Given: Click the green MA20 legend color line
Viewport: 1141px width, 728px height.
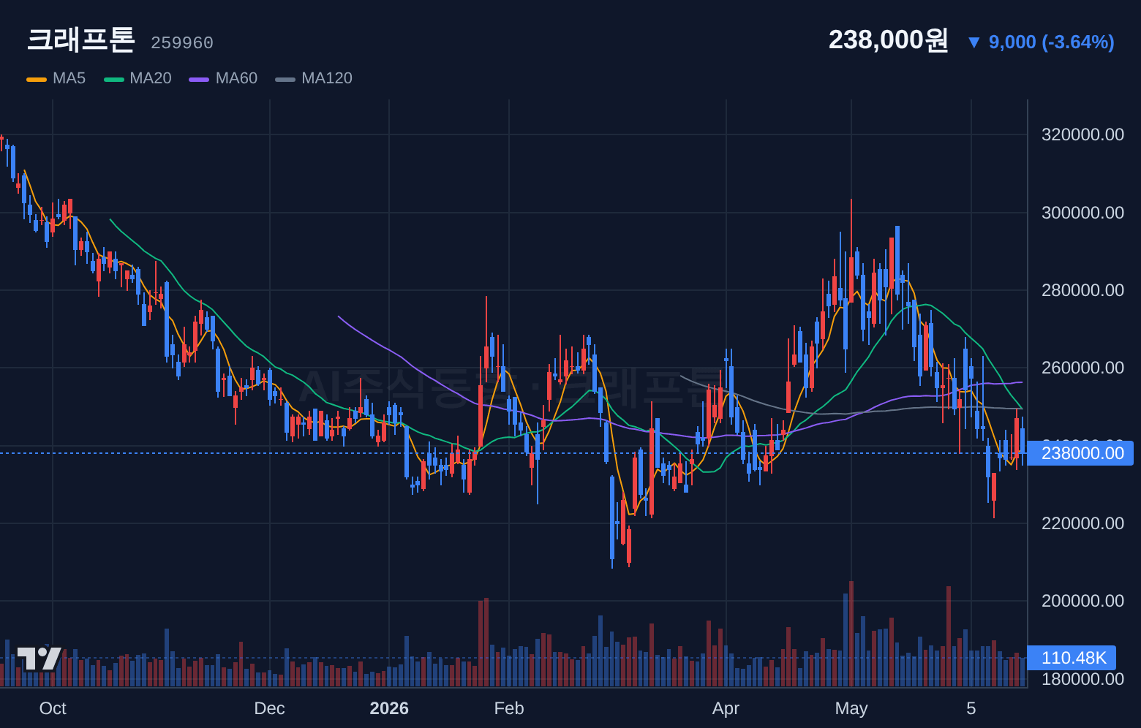Looking at the screenshot, I should (x=114, y=79).
